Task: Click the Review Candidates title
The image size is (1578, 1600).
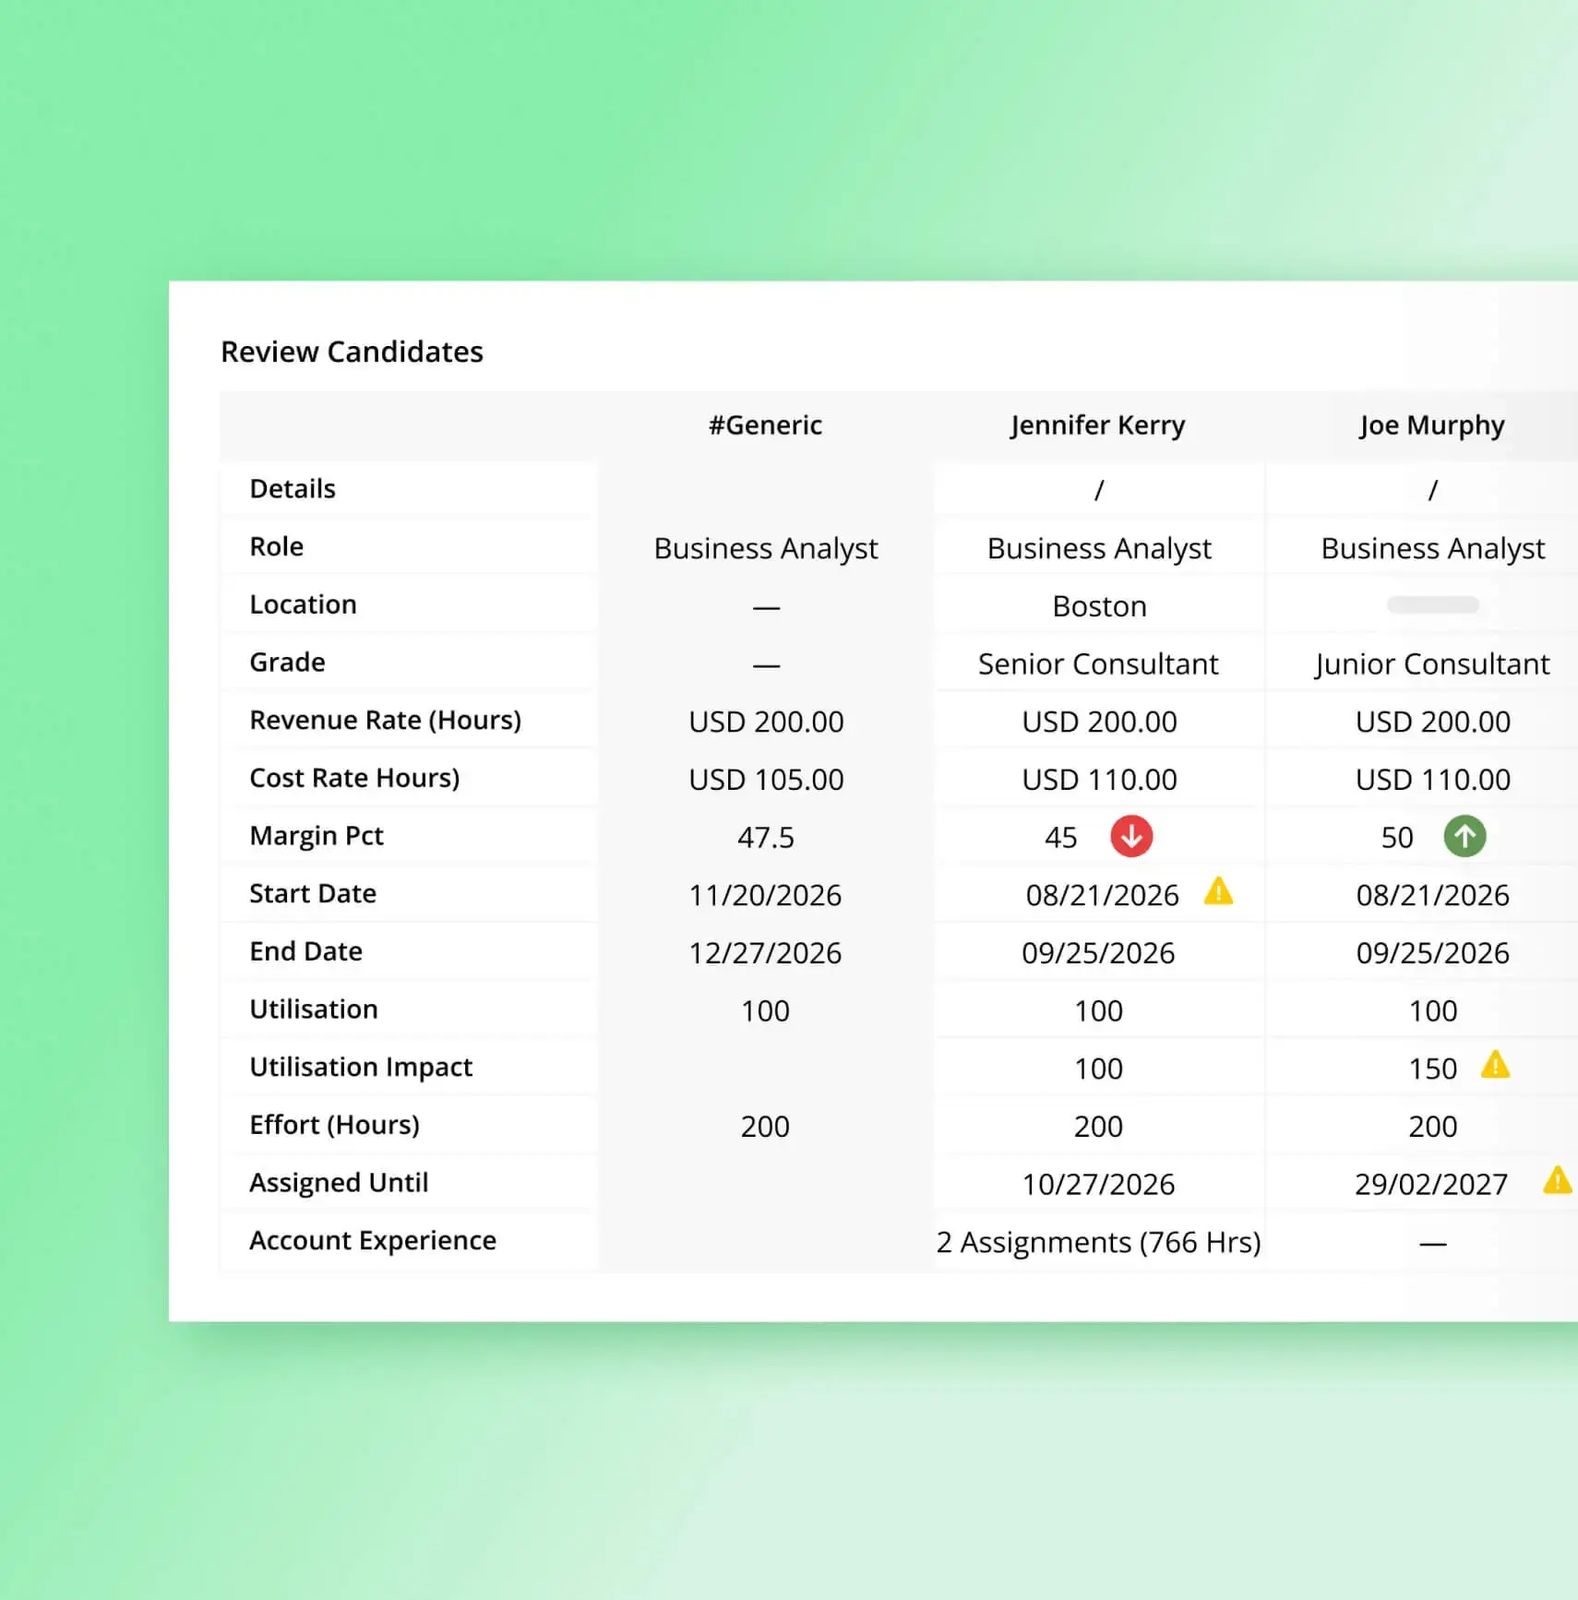Action: click(352, 352)
